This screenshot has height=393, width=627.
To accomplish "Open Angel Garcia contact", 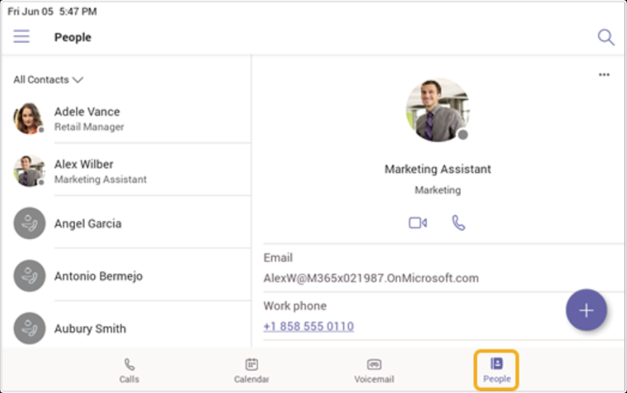I will tap(126, 224).
